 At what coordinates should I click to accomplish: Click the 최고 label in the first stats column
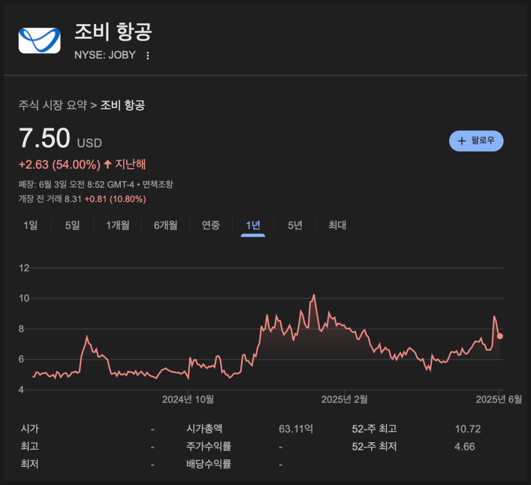tap(30, 447)
